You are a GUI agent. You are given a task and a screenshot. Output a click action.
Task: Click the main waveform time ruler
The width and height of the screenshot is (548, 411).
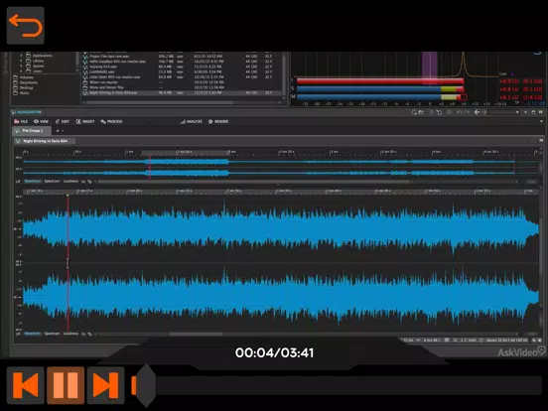[x=281, y=192]
